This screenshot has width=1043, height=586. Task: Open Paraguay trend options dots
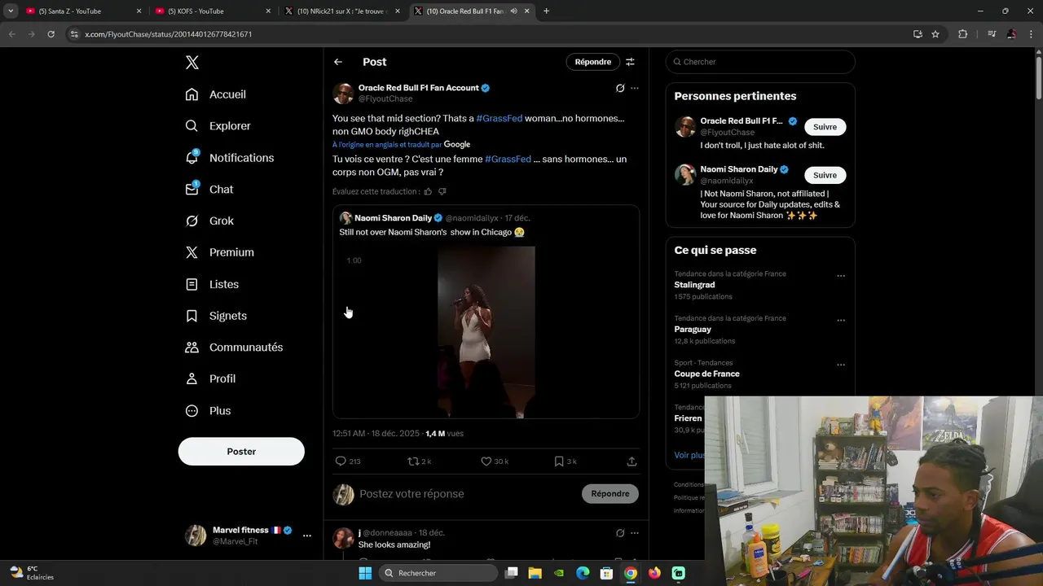click(841, 321)
